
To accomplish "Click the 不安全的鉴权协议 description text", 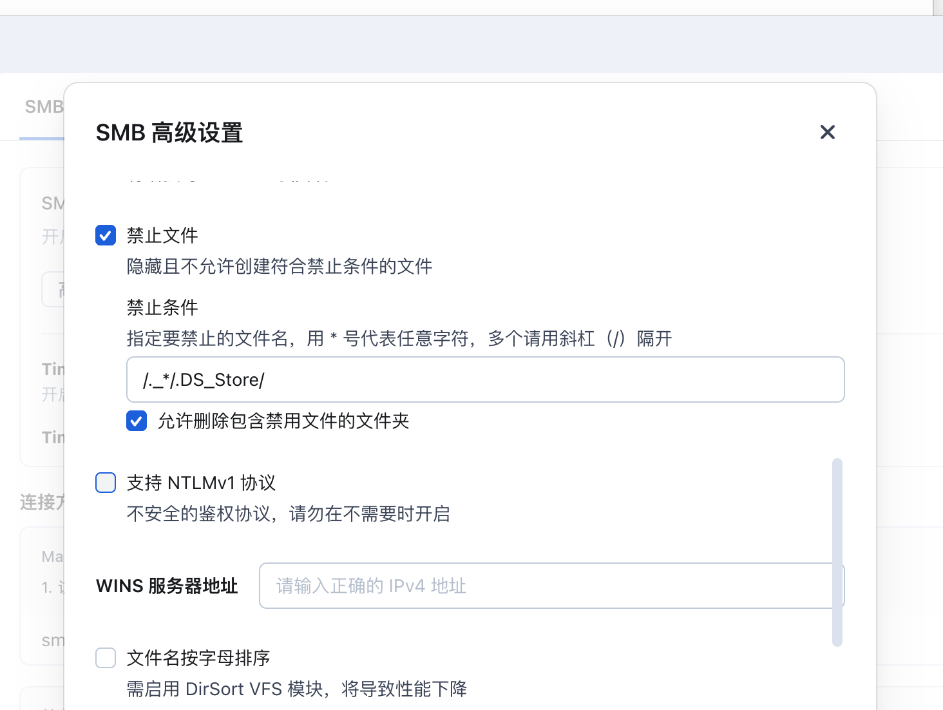I will point(289,513).
